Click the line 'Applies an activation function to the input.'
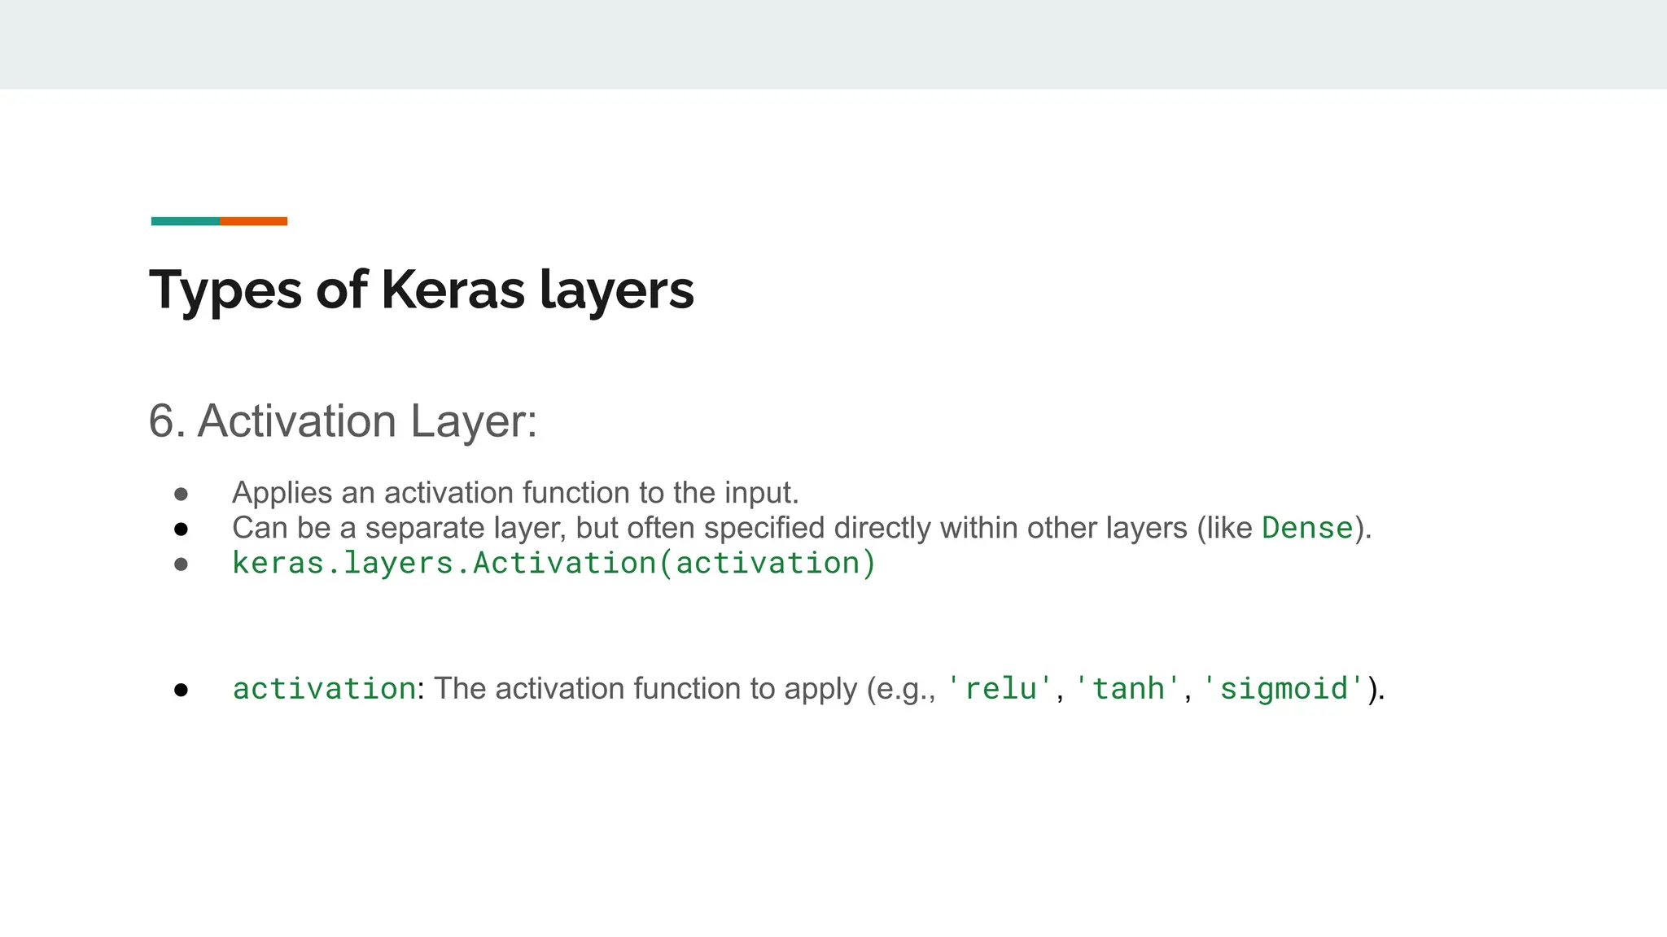 (515, 493)
